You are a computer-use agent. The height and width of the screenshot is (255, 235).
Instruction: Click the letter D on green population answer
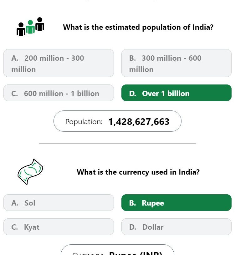[x=133, y=94]
